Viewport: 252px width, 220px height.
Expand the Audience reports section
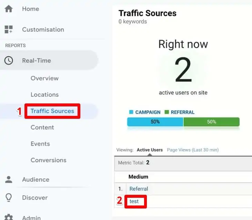[x=36, y=180]
